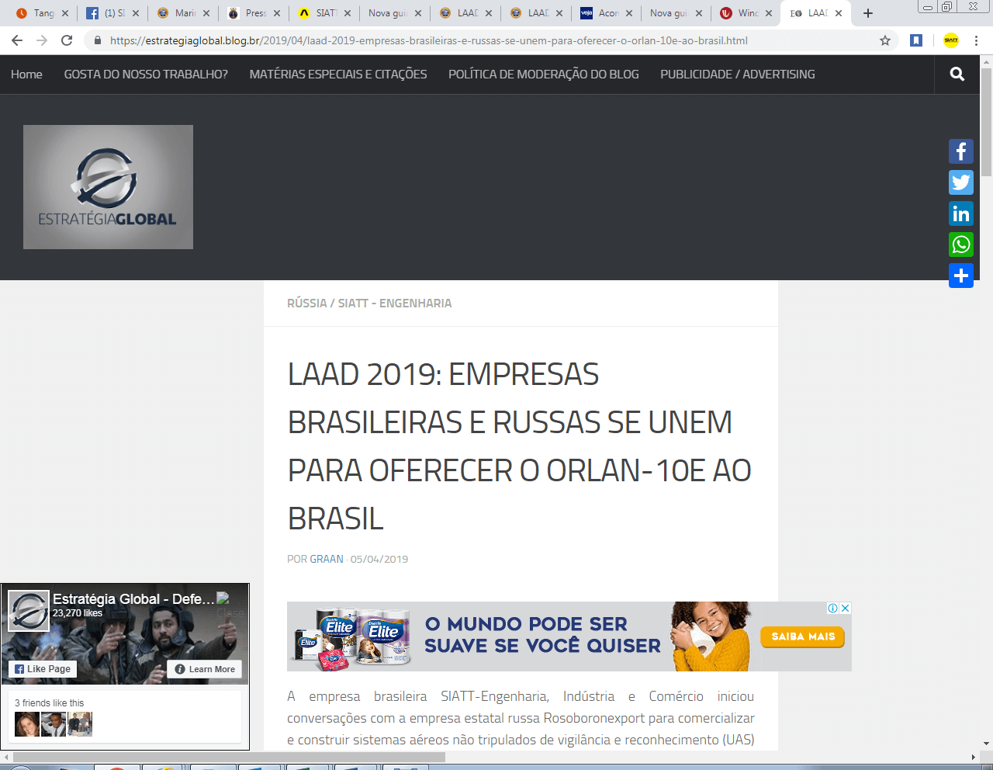Open author GRAAN link
Viewport: 993px width, 770px height.
327,559
